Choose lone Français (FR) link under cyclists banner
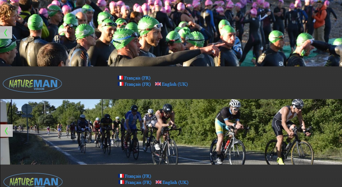This screenshot has width=342, height=187. 138,176
